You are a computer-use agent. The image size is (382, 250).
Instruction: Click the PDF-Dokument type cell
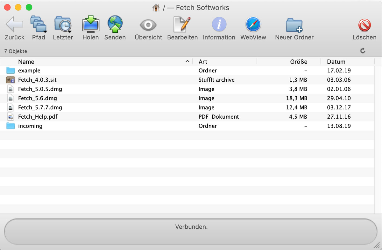click(x=219, y=117)
